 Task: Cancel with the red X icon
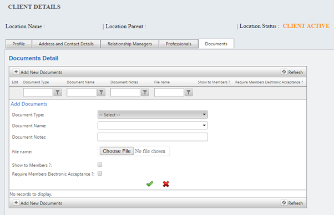tap(166, 184)
